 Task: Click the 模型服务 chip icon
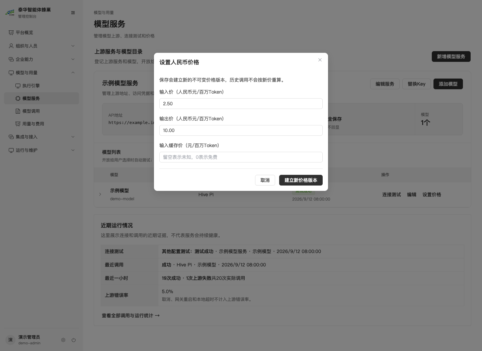(x=18, y=98)
